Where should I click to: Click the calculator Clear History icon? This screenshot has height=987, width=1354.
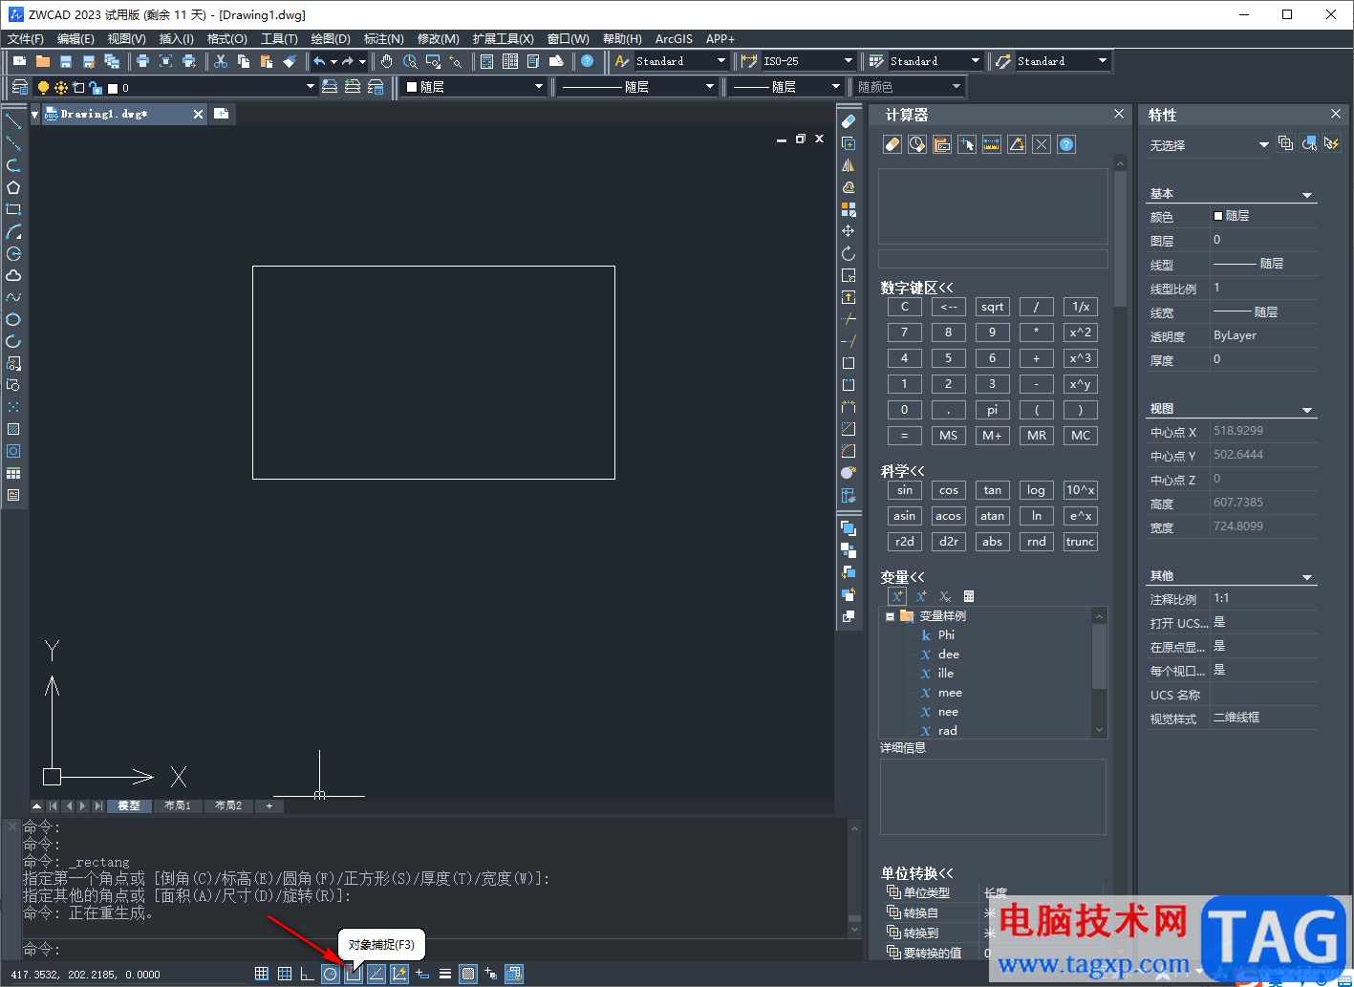[x=917, y=144]
